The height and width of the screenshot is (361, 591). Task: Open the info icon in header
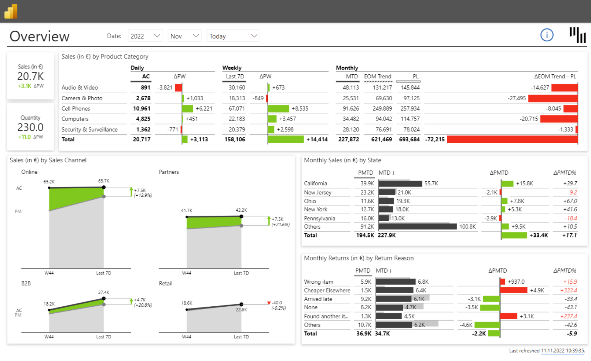(x=547, y=35)
